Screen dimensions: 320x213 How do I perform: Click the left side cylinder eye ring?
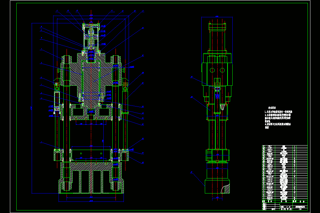tap(57, 89)
